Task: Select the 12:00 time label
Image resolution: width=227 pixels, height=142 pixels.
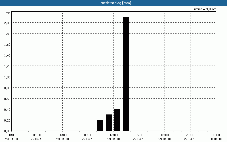Action: click(x=114, y=135)
